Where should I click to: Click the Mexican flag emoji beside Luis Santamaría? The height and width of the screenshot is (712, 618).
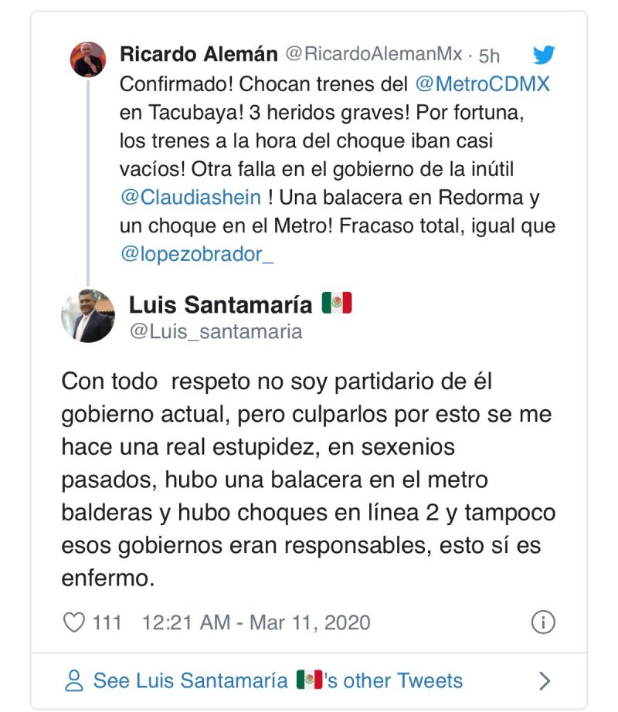[337, 303]
